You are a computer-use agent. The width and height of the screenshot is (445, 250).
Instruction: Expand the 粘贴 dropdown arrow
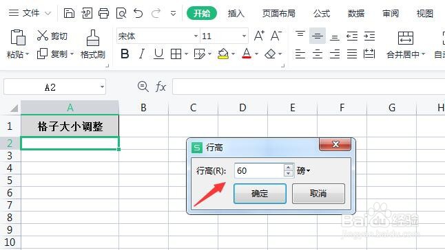(28, 54)
